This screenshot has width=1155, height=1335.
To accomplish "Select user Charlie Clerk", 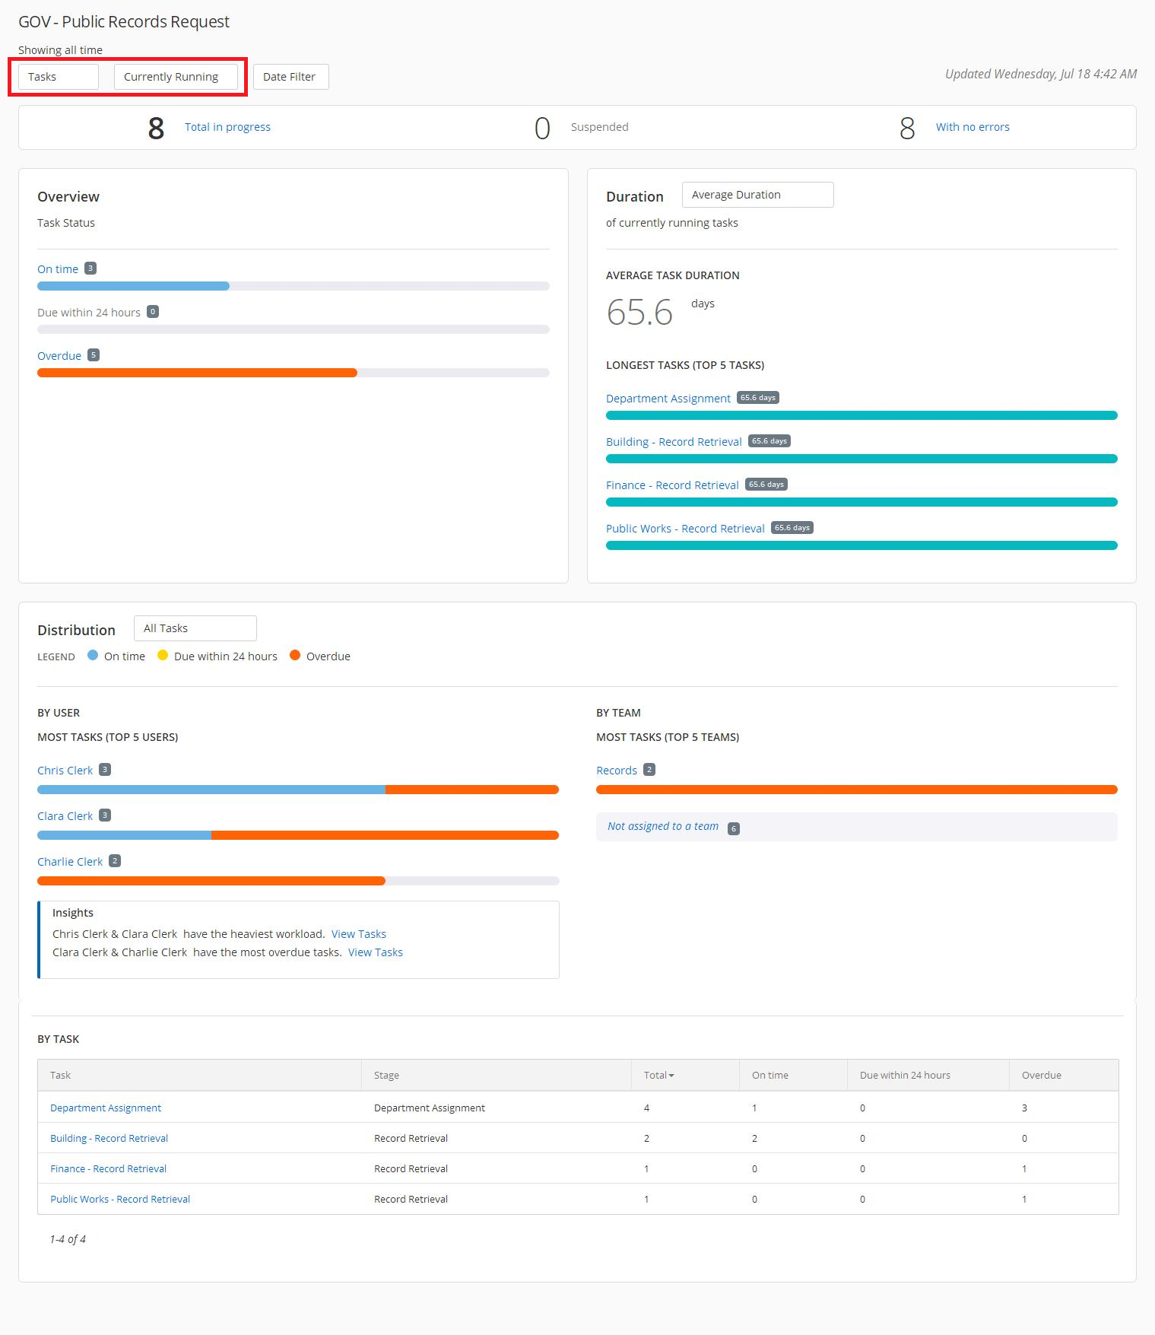I will click(x=70, y=862).
